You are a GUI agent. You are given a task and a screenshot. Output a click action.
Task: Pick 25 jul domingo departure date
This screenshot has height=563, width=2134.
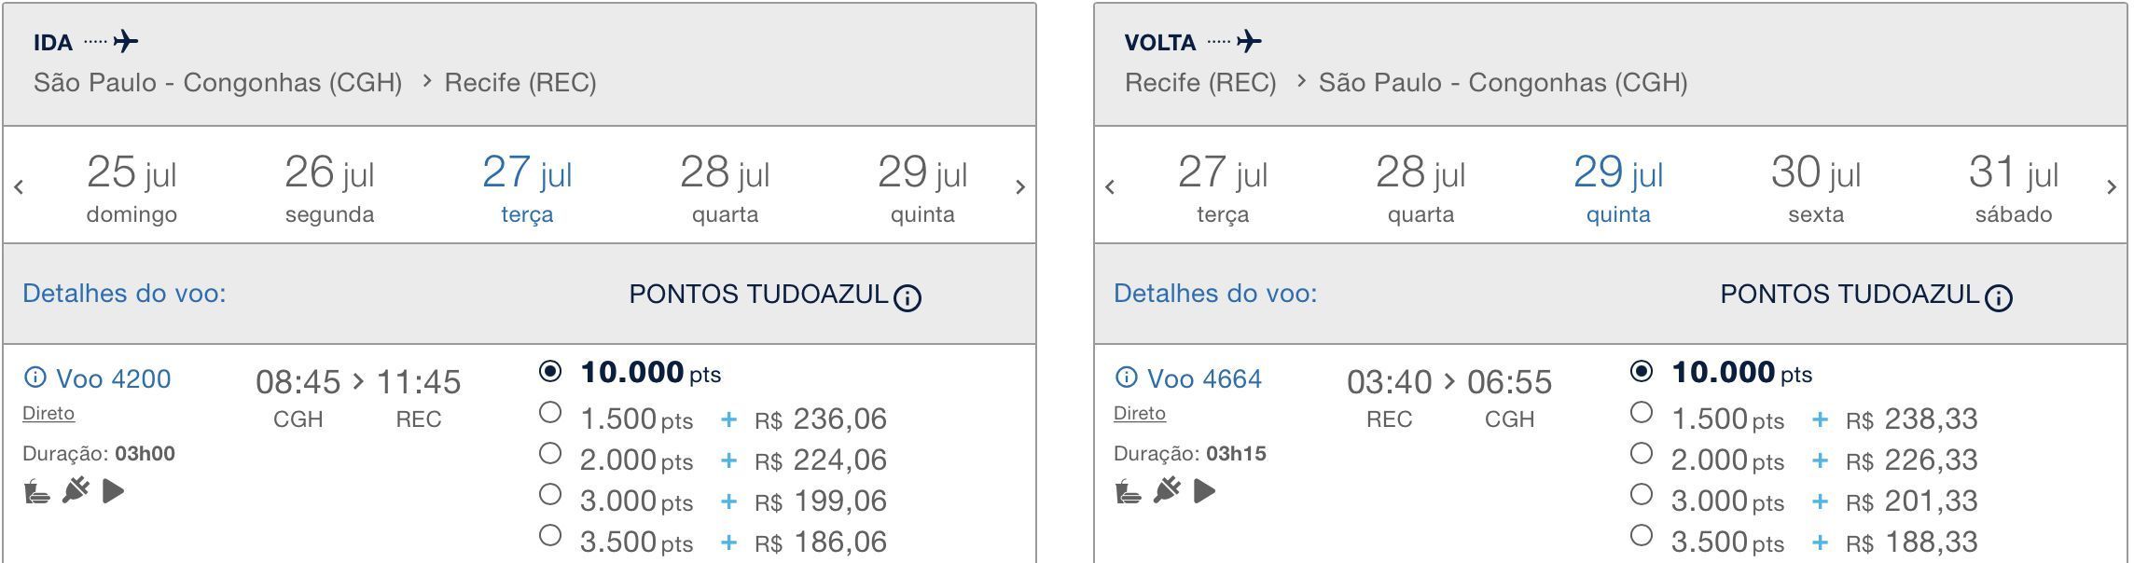click(132, 188)
